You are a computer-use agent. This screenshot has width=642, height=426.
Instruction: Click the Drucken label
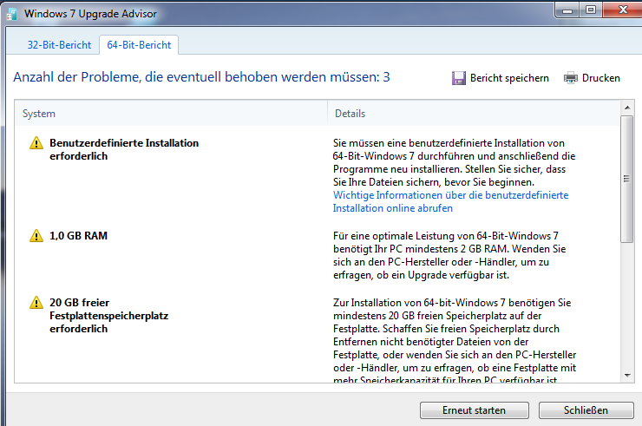(x=600, y=78)
